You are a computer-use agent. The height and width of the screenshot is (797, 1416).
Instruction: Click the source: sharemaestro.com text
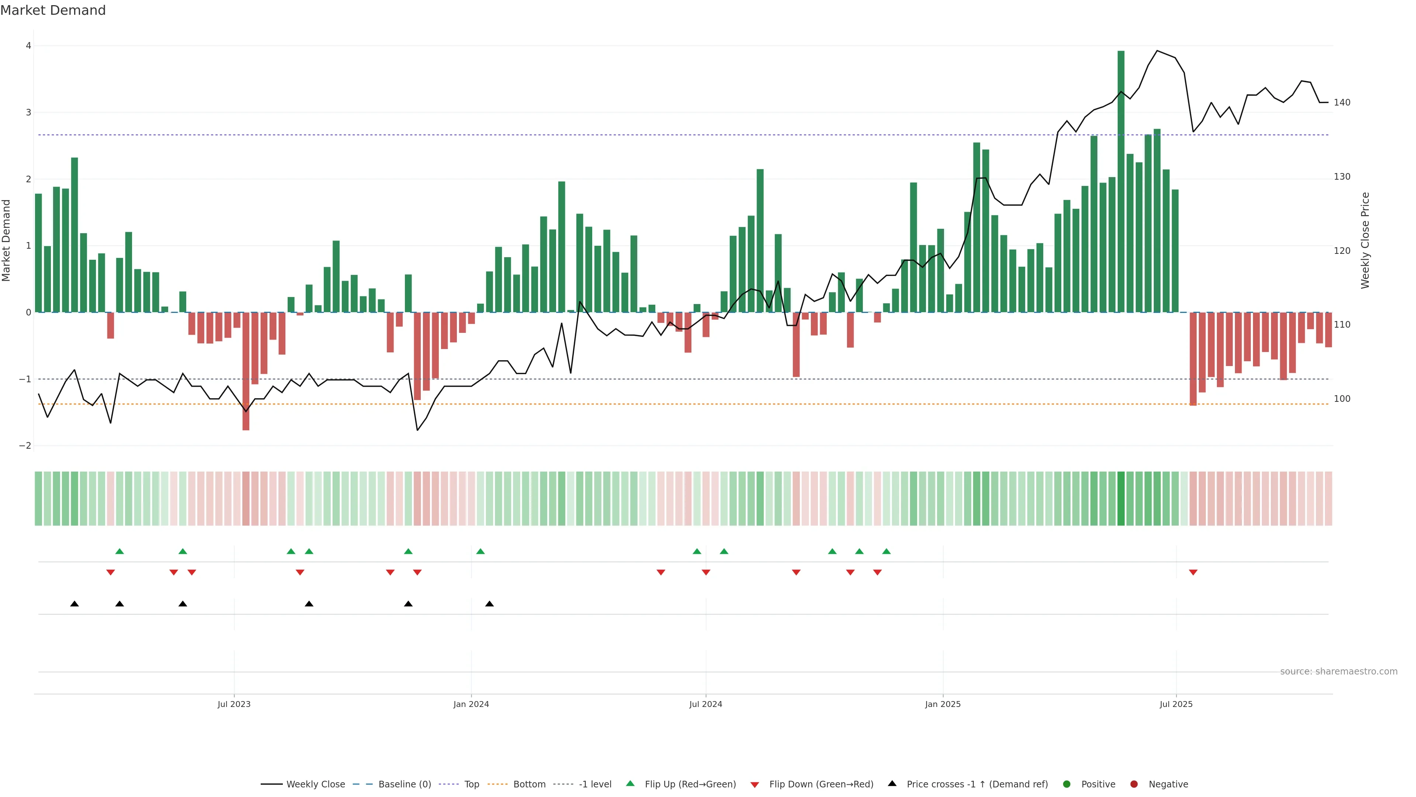(1339, 672)
